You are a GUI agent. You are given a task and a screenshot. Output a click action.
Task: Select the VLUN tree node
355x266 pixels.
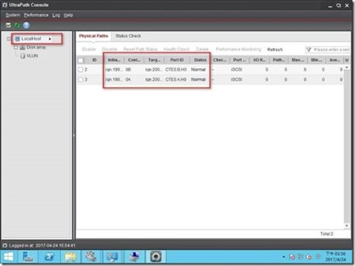pos(32,56)
